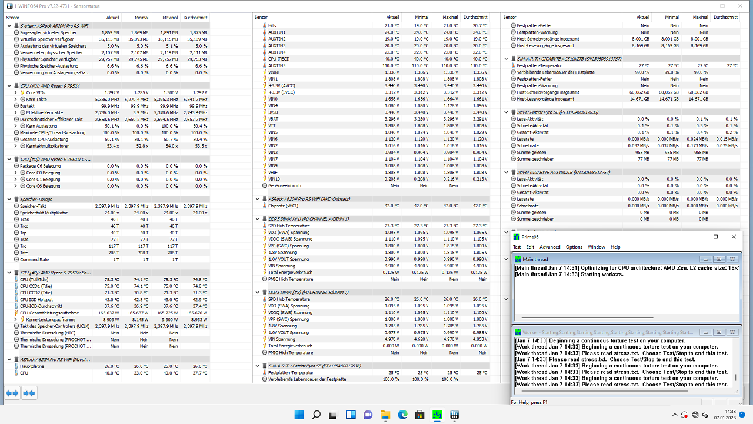Viewport: 753px width, 424px height.
Task: Open the Chat app on the taskbar
Action: pos(368,414)
